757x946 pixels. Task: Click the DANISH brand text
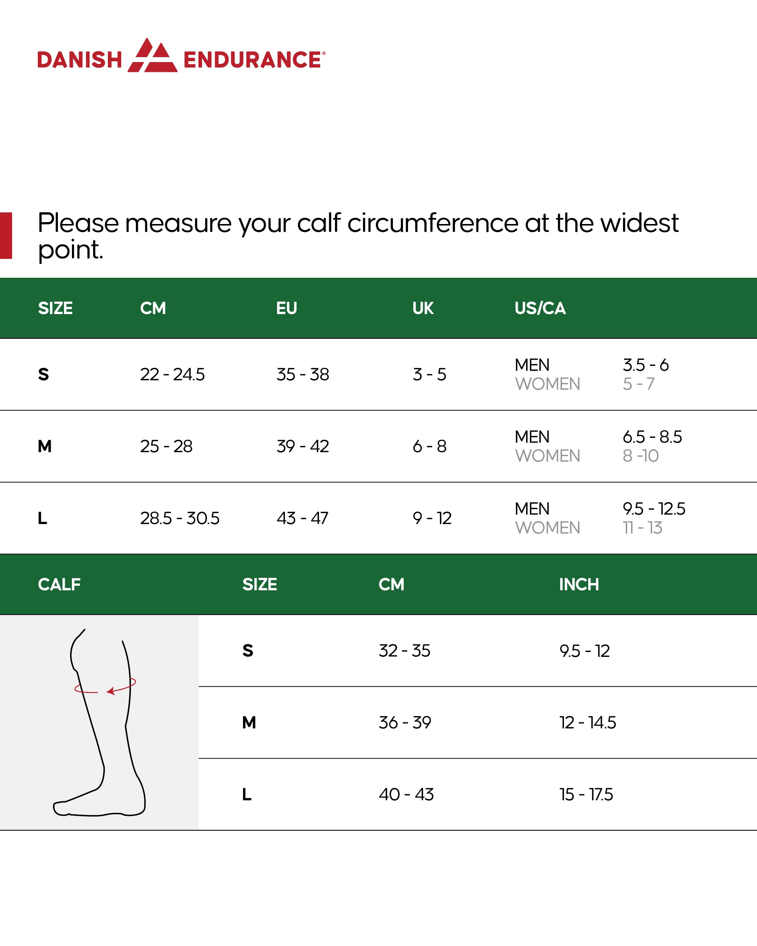point(79,60)
